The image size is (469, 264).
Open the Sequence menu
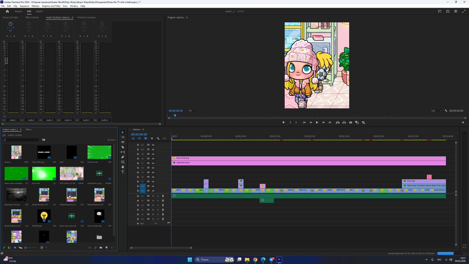24,6
